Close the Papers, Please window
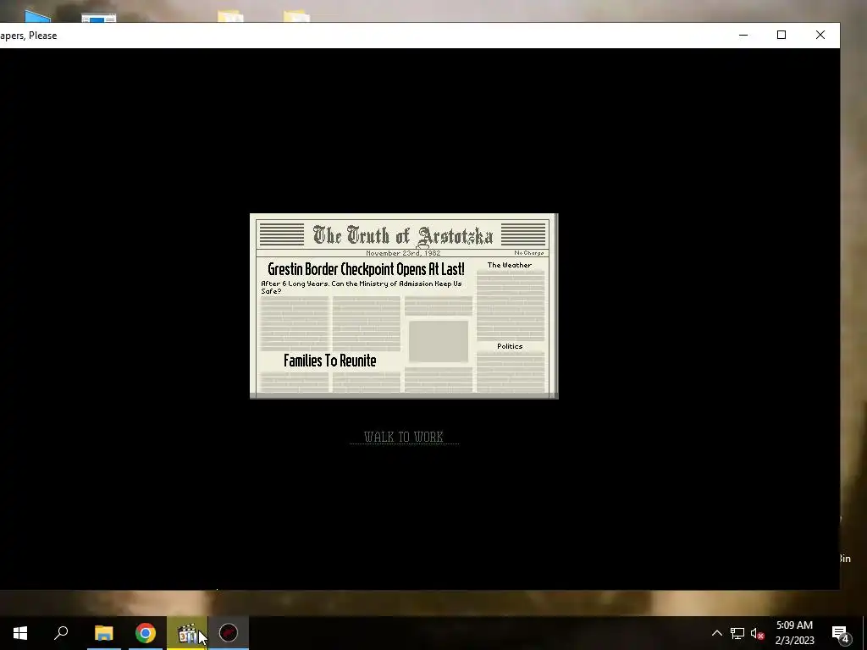This screenshot has width=867, height=650. tap(820, 35)
